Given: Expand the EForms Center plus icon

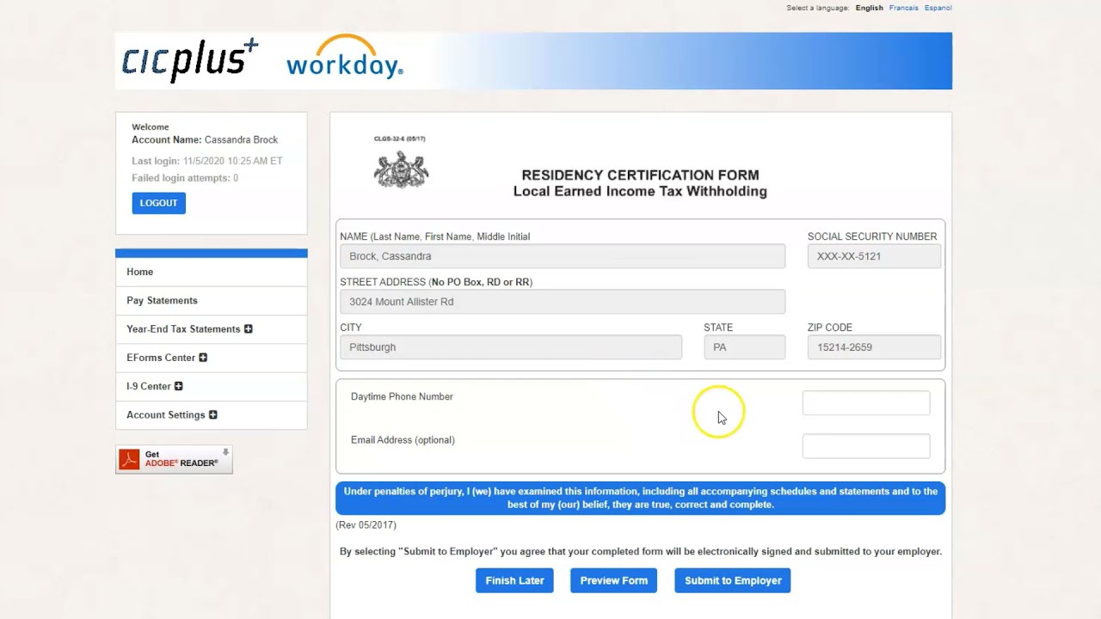Looking at the screenshot, I should point(203,358).
